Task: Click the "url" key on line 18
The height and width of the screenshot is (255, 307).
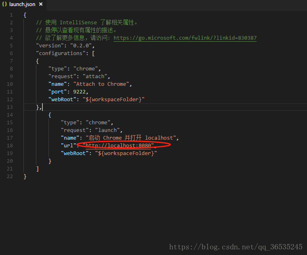Action: [68, 146]
